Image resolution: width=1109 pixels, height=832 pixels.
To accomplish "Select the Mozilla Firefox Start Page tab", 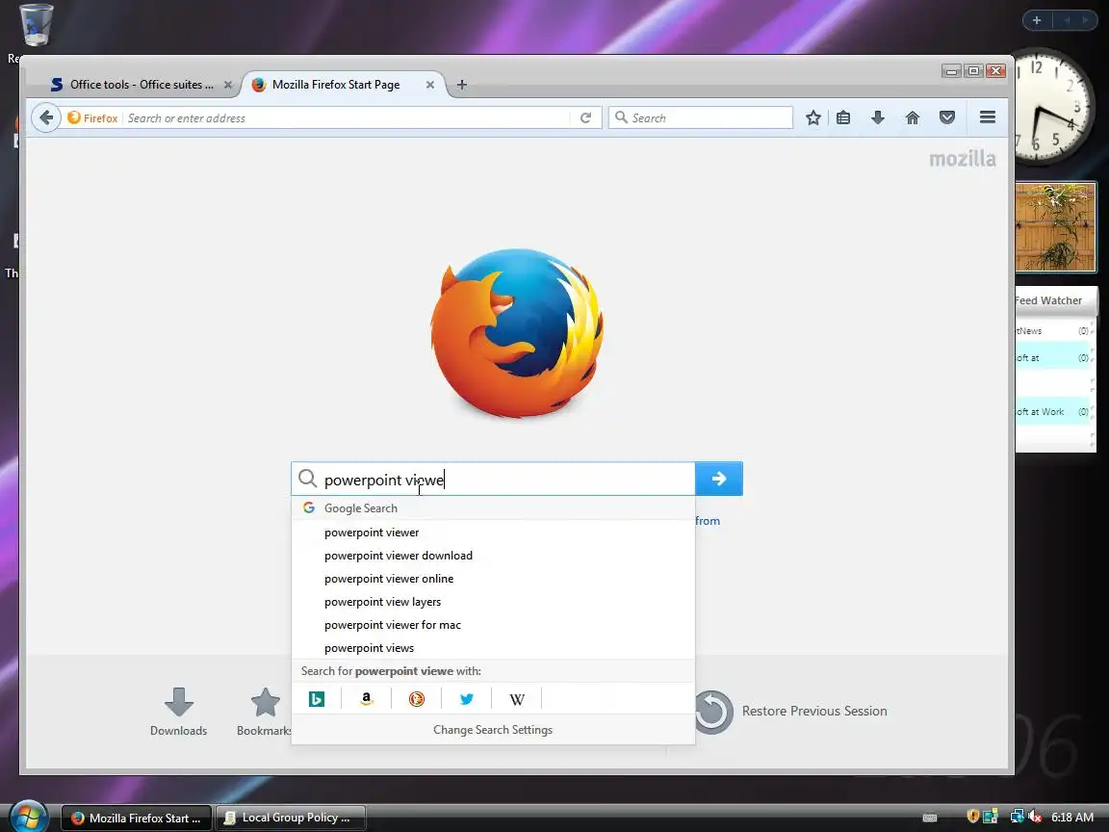I will coord(336,85).
